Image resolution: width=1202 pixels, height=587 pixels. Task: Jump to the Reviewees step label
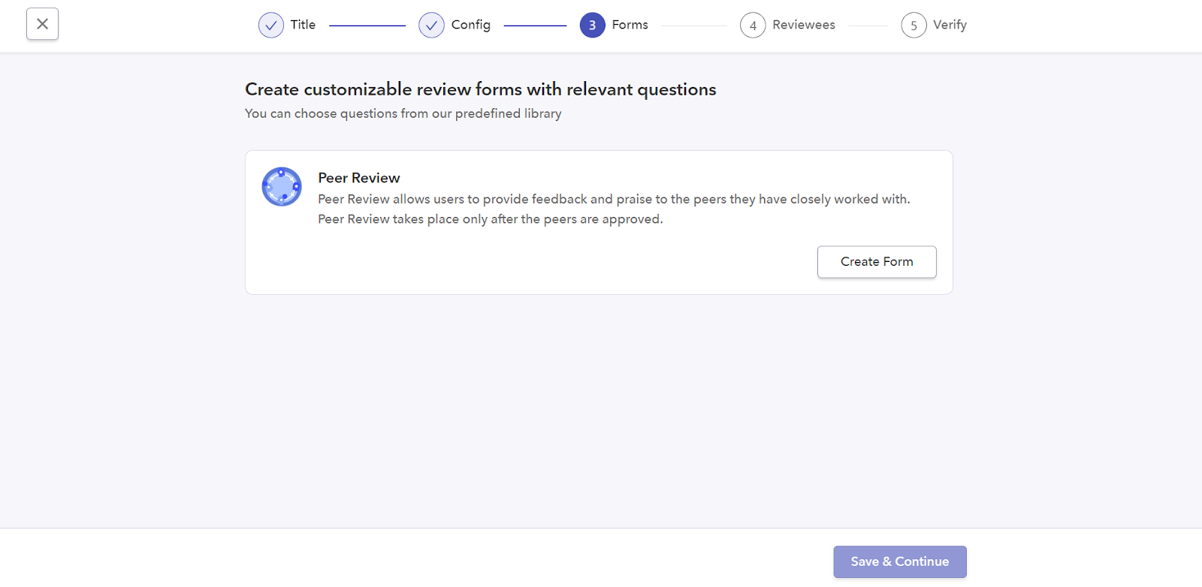pyautogui.click(x=804, y=25)
